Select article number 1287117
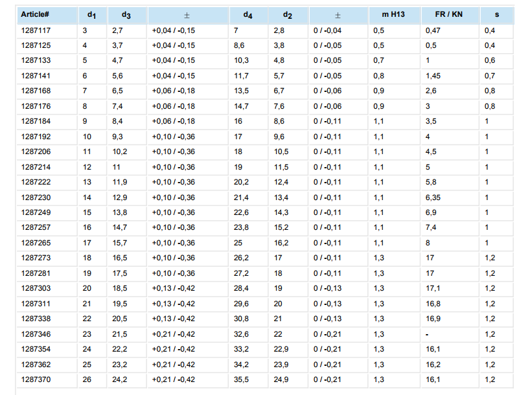530x395 pixels. point(36,30)
